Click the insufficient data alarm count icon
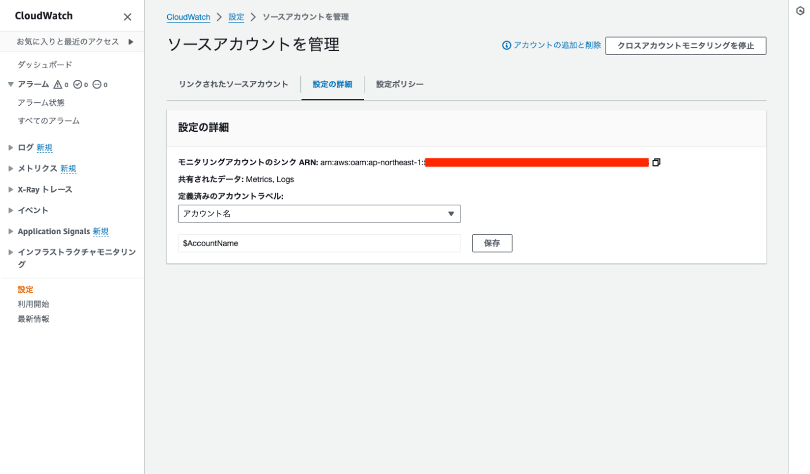Viewport: 810px width, 474px height. [x=97, y=84]
